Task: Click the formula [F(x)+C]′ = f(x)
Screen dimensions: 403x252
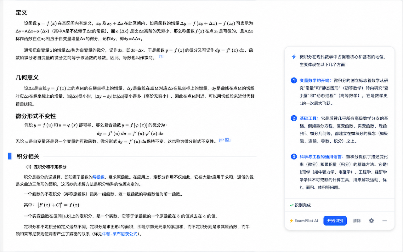Action: point(58,205)
